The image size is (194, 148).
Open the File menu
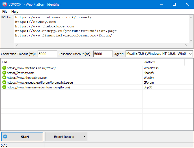click(x=5, y=12)
